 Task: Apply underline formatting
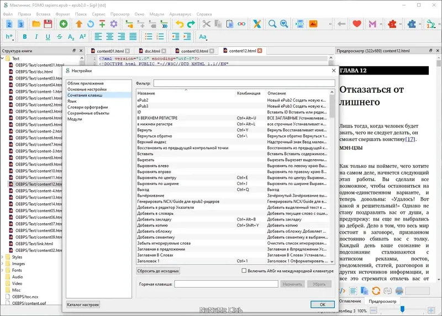48,36
